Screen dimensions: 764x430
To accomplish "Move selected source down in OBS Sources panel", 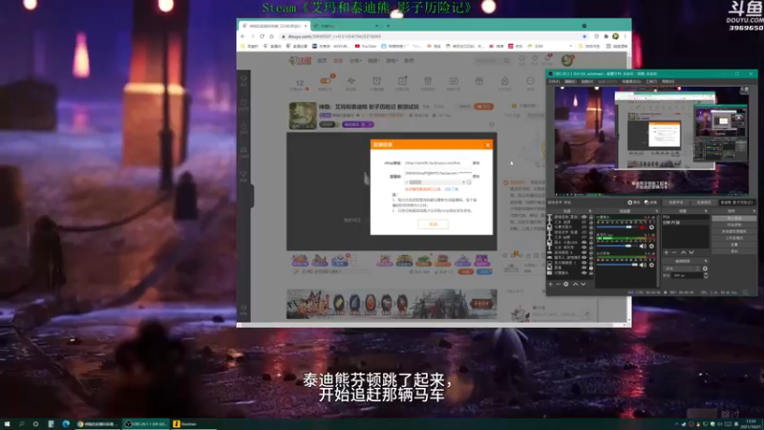I will click(x=584, y=284).
